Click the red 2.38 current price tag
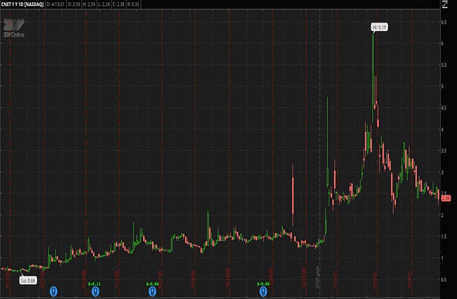Screen dimensions: 457x299 coord(446,198)
